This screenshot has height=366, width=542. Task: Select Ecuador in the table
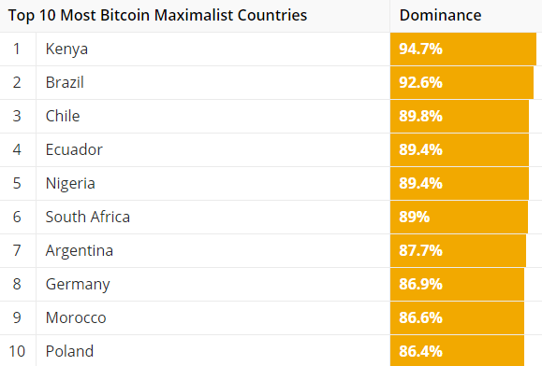coord(74,149)
